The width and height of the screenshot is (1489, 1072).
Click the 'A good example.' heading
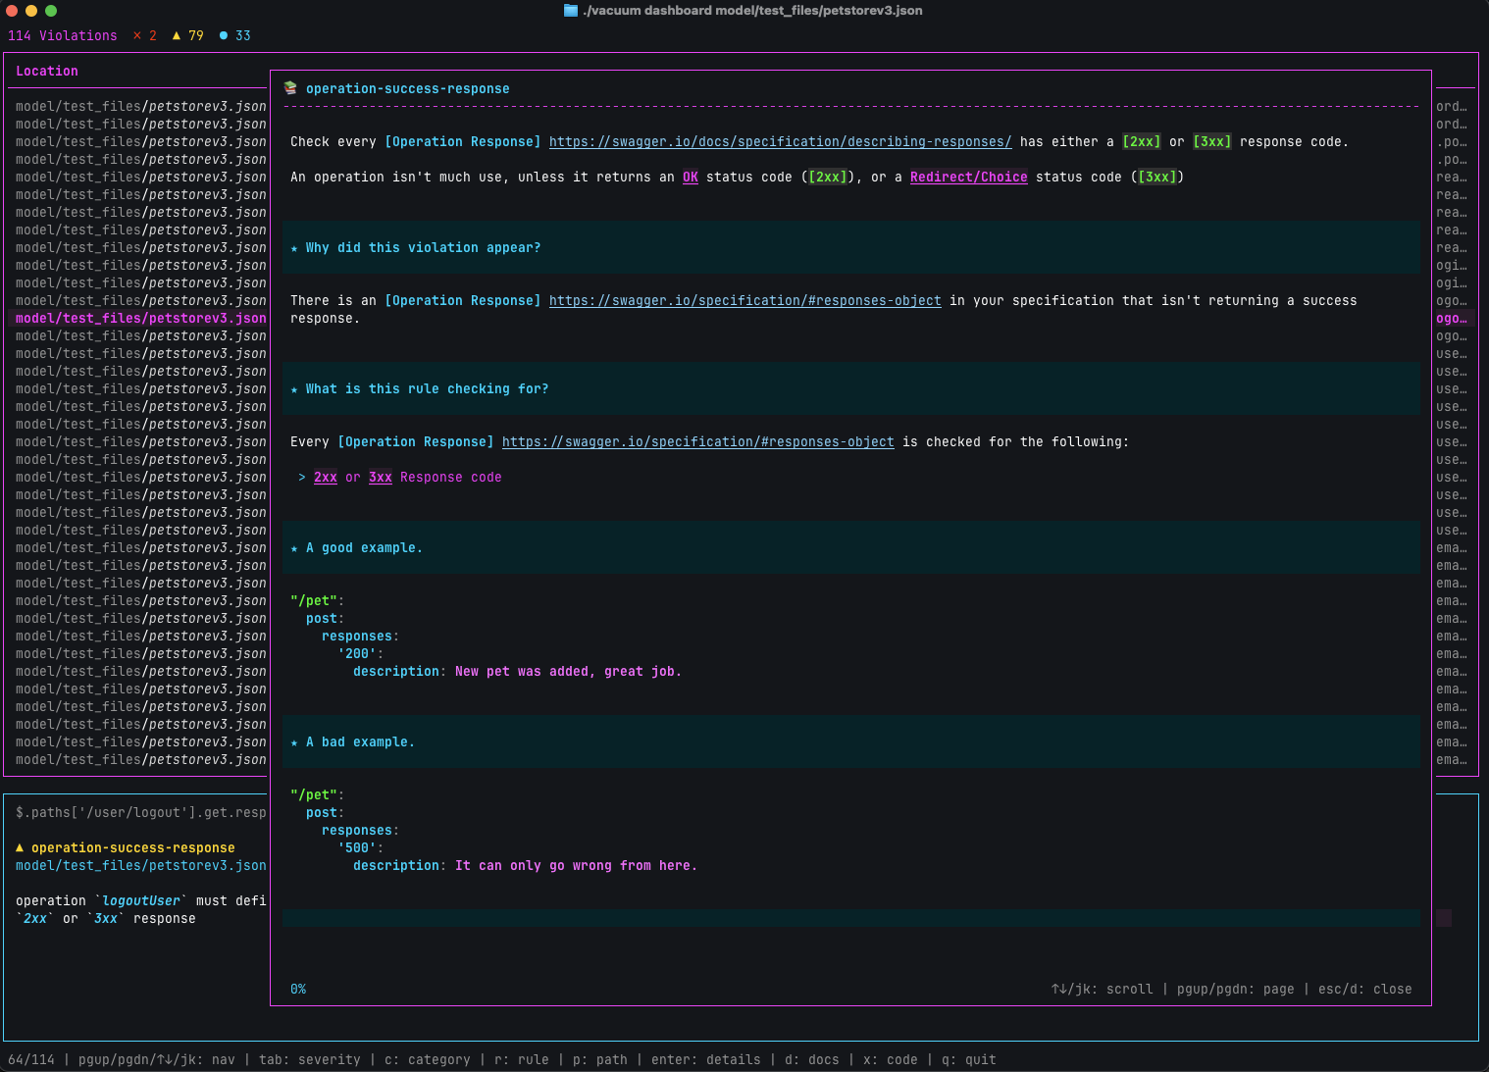(365, 547)
